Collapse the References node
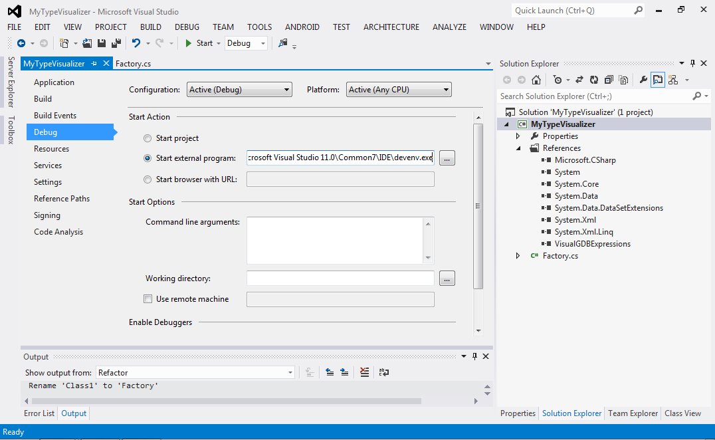The height and width of the screenshot is (440, 715). [x=518, y=148]
